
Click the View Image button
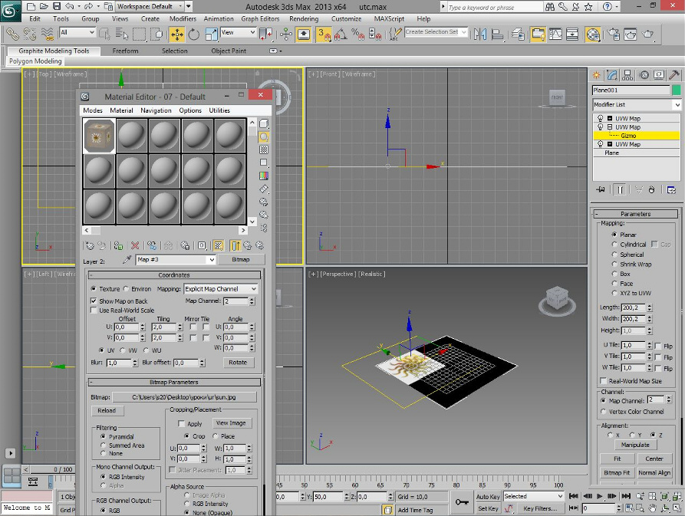pyautogui.click(x=231, y=423)
